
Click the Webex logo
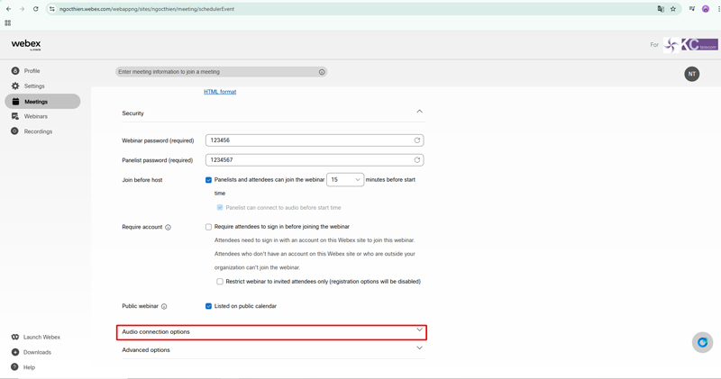point(26,44)
